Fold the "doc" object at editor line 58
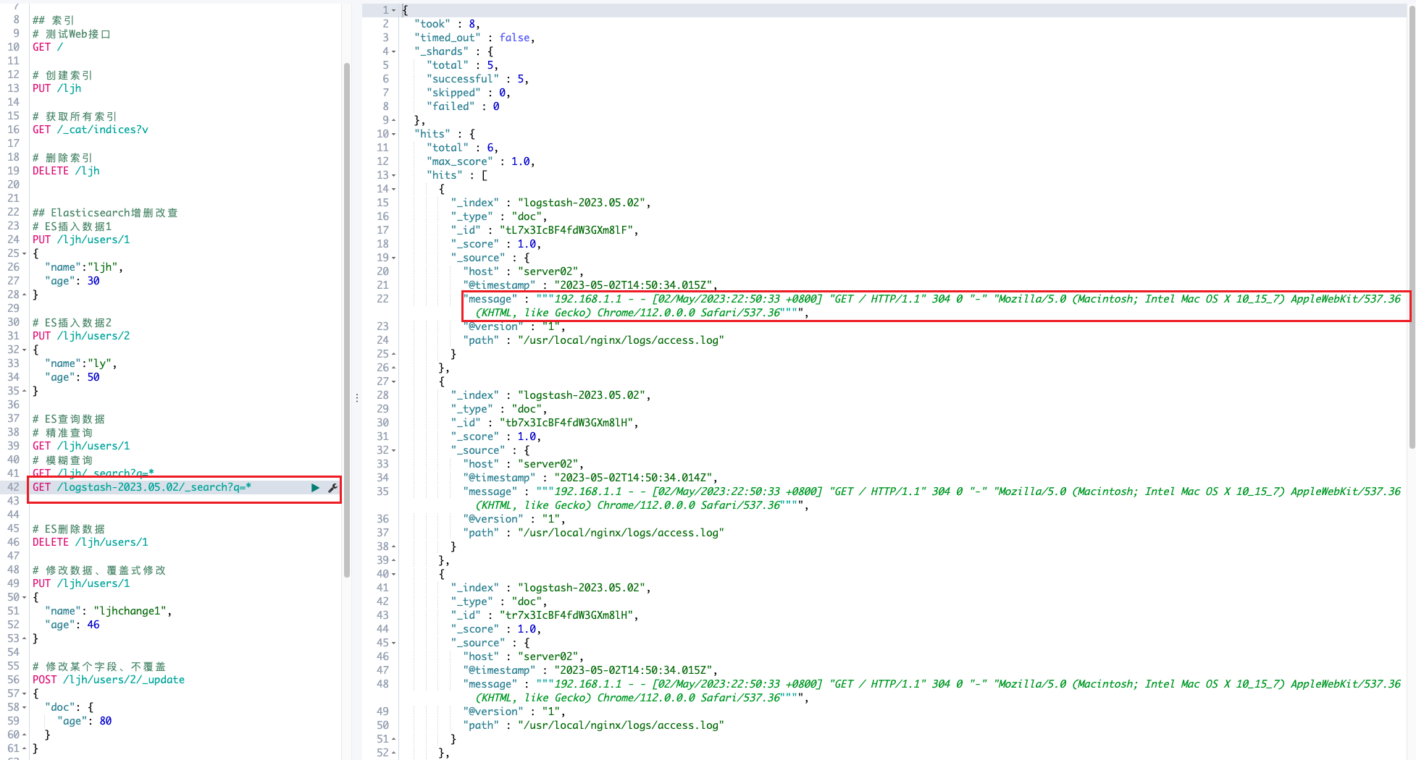The width and height of the screenshot is (1416, 760). [x=24, y=707]
